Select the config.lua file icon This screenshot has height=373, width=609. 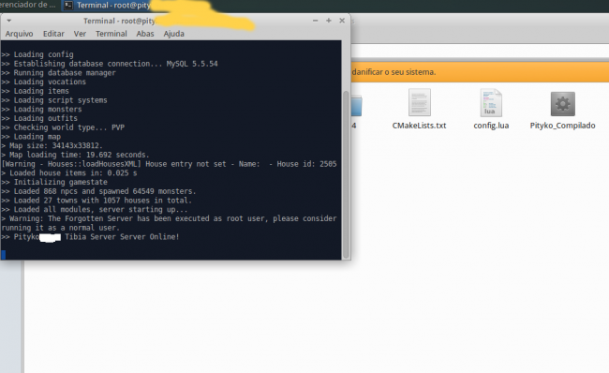[x=491, y=102]
